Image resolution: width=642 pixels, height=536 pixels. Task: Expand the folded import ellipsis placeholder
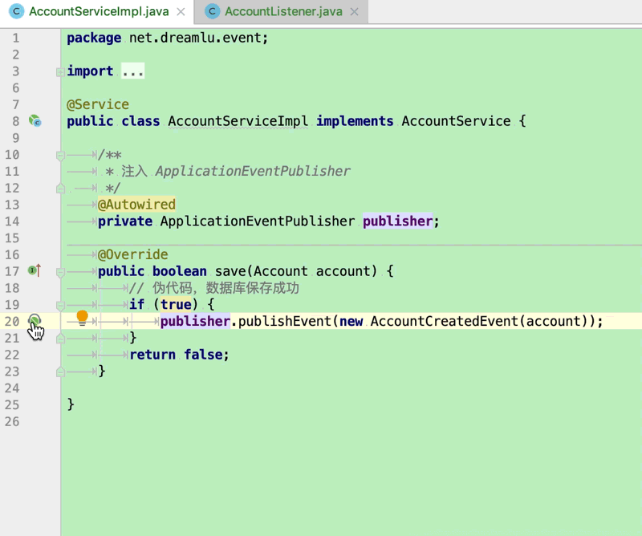click(132, 71)
